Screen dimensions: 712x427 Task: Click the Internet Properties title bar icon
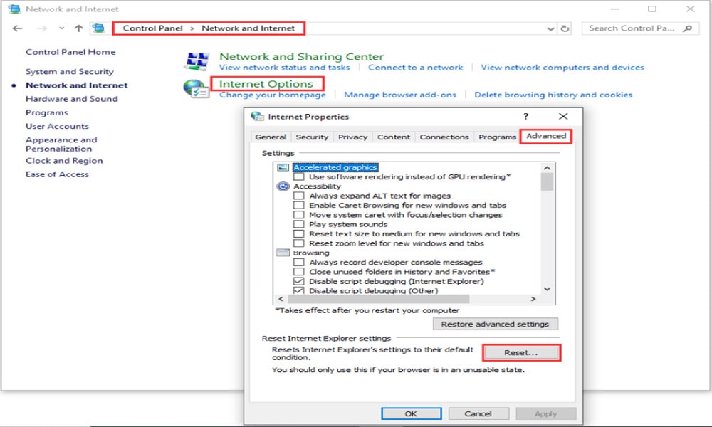pyautogui.click(x=257, y=116)
